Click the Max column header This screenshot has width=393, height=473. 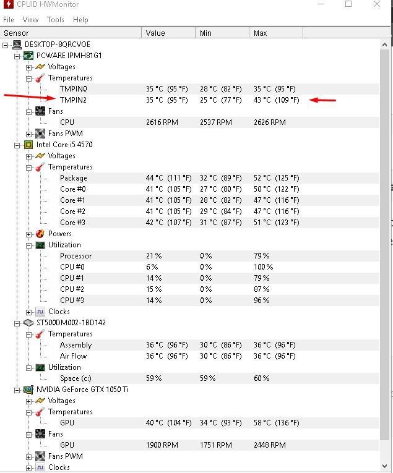coord(276,33)
